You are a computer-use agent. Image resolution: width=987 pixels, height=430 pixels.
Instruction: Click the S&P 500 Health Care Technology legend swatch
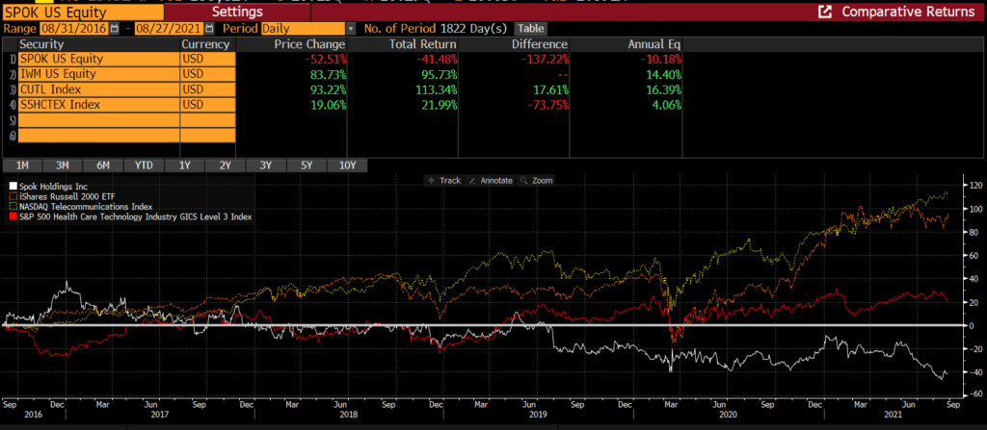[13, 216]
